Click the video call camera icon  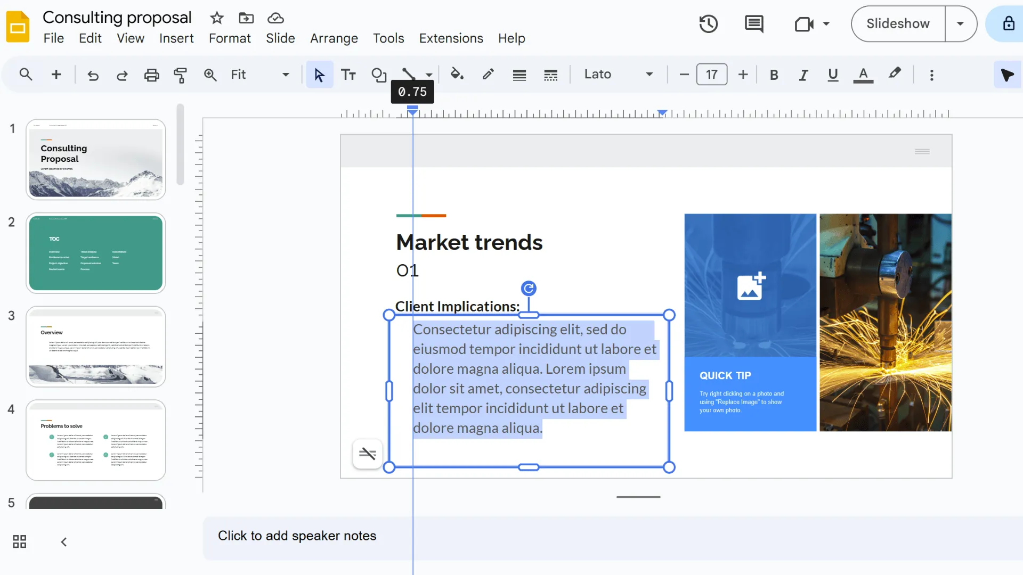click(x=803, y=24)
